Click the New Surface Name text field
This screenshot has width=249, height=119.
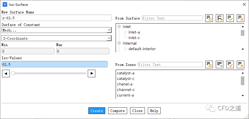56,18
